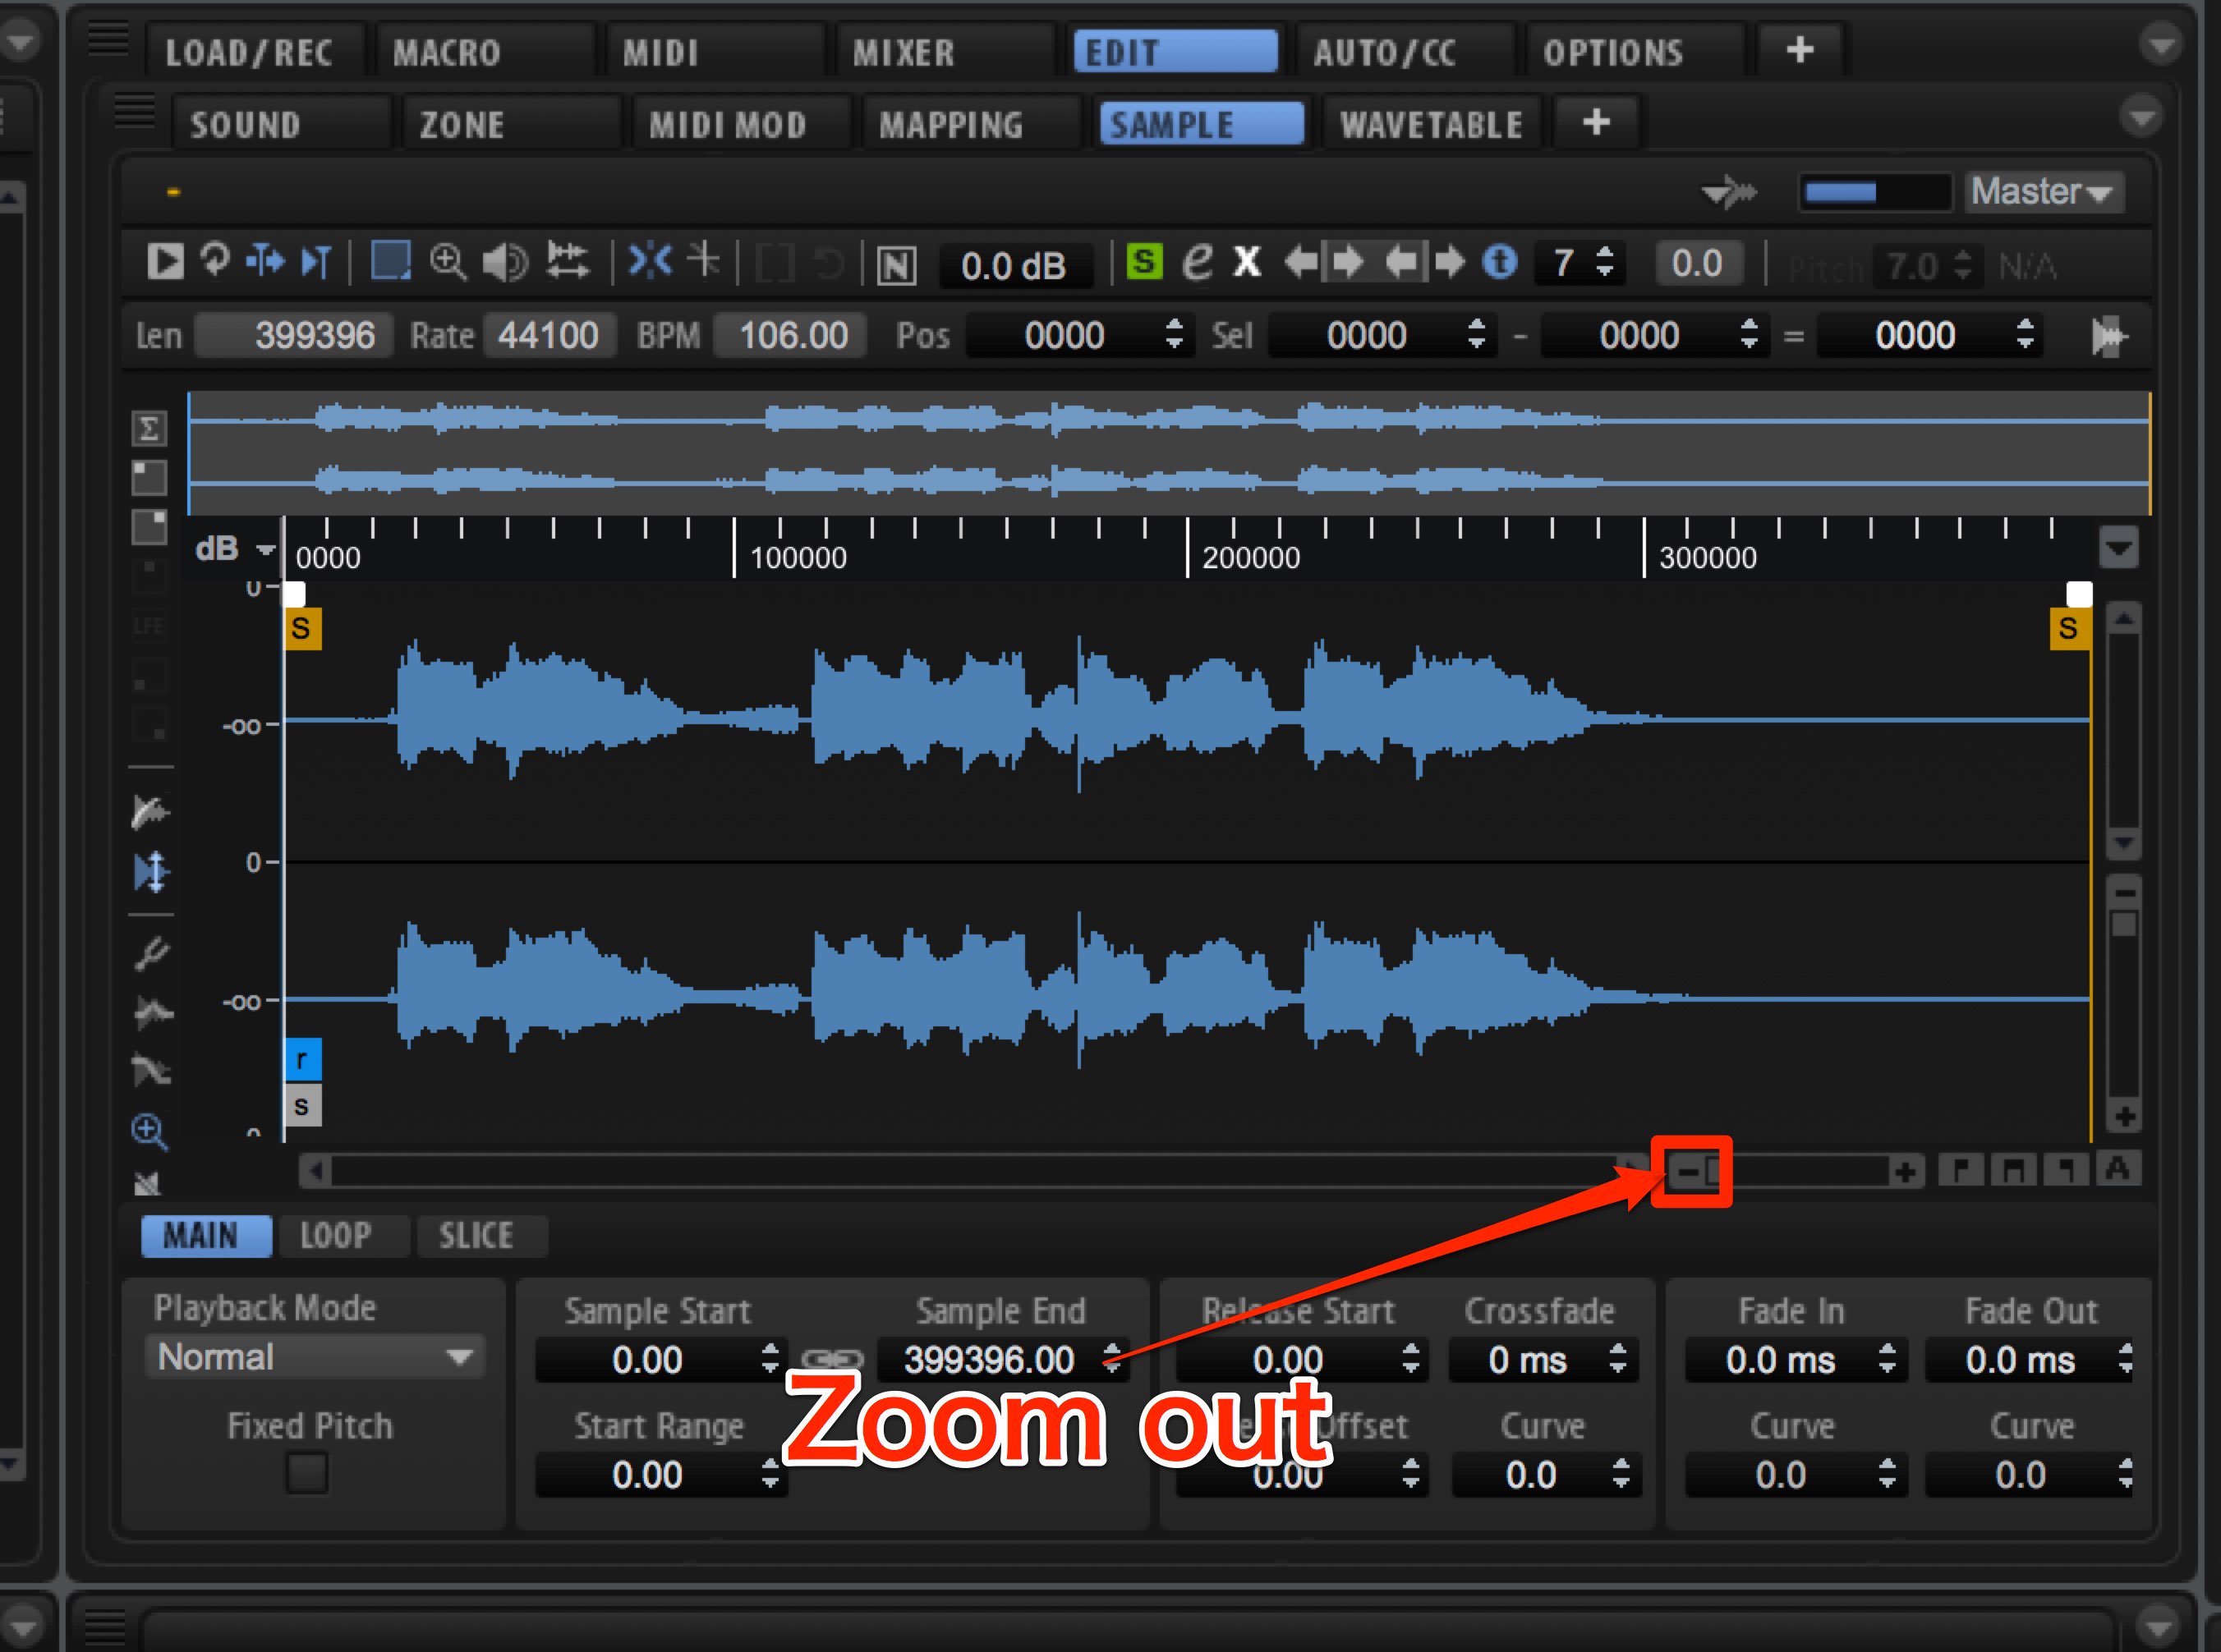Click the horizontal zoom out minus button
This screenshot has width=2221, height=1652.
pyautogui.click(x=1688, y=1171)
